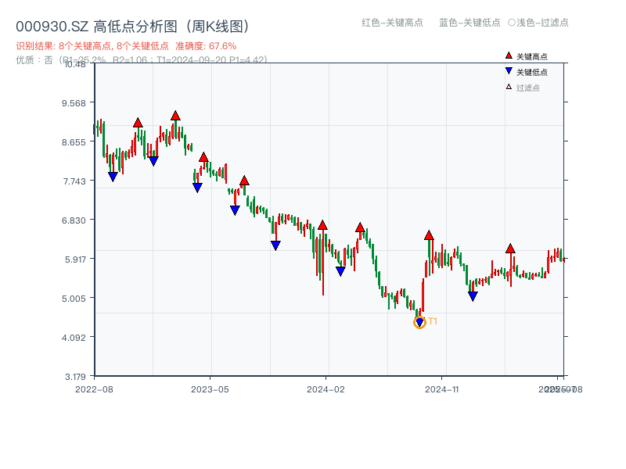The image size is (626, 469).
Task: Click the small circle beside 浅色-过滤点
Action: [x=512, y=23]
